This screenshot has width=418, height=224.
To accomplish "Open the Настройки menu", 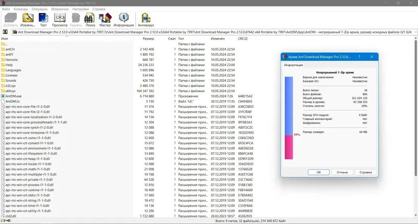I will [80, 9].
